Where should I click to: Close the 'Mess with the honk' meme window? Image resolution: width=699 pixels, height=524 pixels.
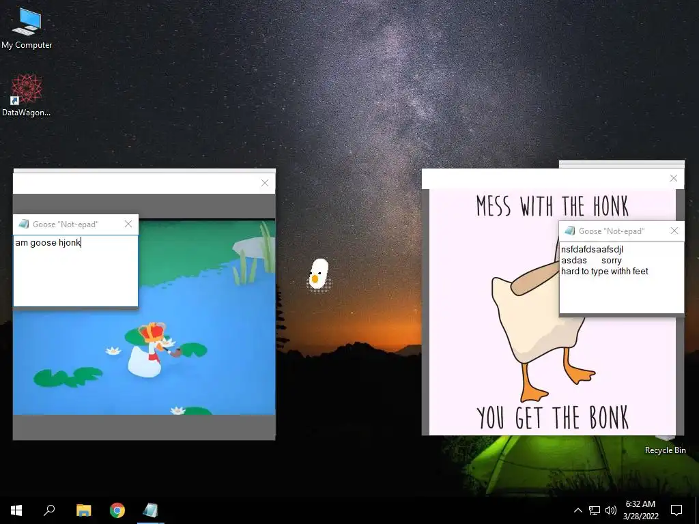click(674, 178)
